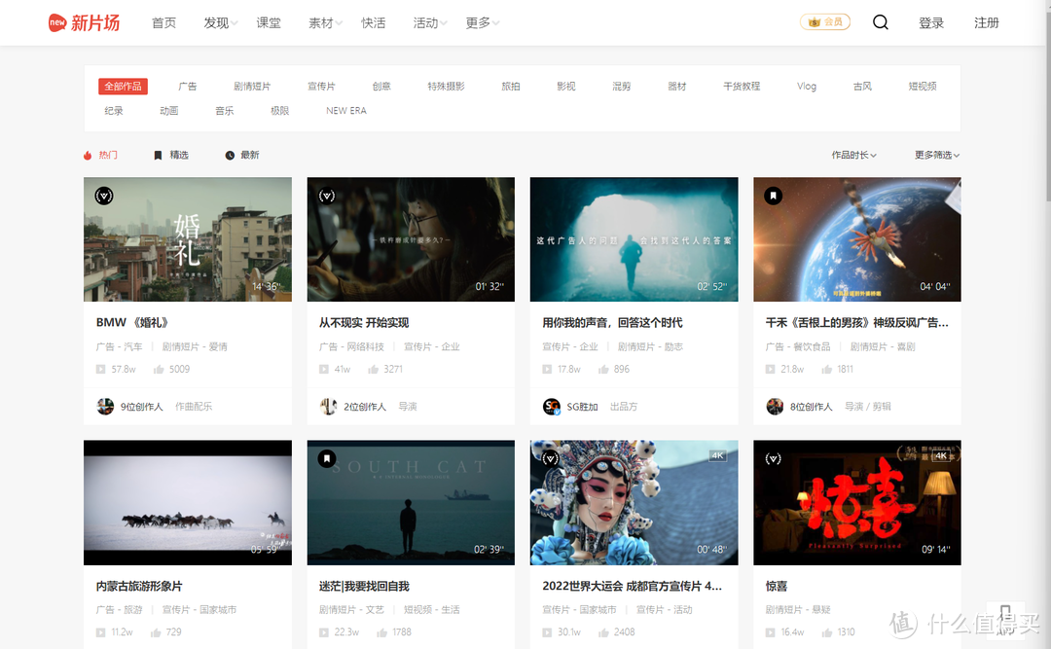Screen dimensions: 1051x649
Task: Expand the 更多 navigation dropdown
Action: [x=477, y=22]
